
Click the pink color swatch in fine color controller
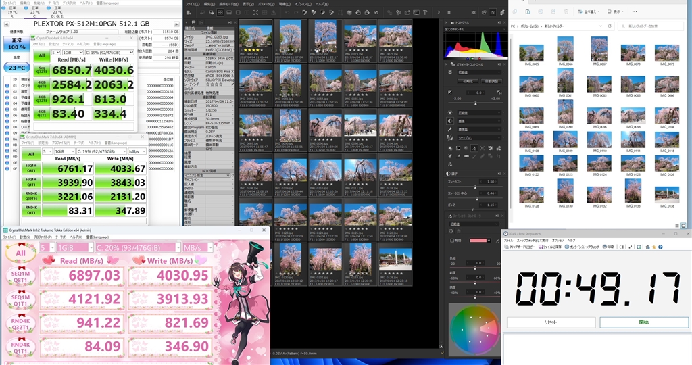point(478,241)
